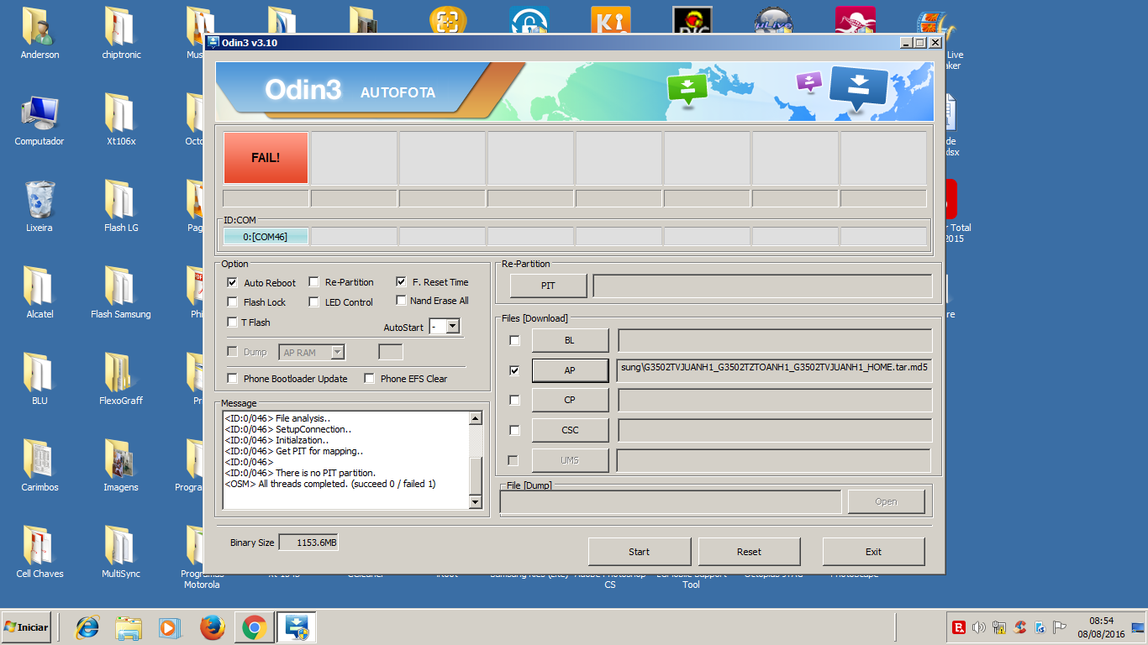
Task: Open the Imagens folder
Action: coord(121,466)
